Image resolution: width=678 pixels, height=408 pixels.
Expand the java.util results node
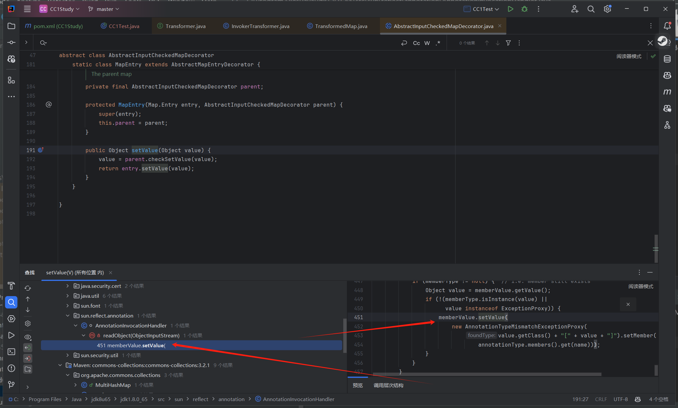pos(67,296)
